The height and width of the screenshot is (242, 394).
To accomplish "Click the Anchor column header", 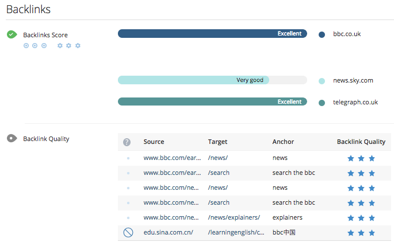I will [x=283, y=142].
